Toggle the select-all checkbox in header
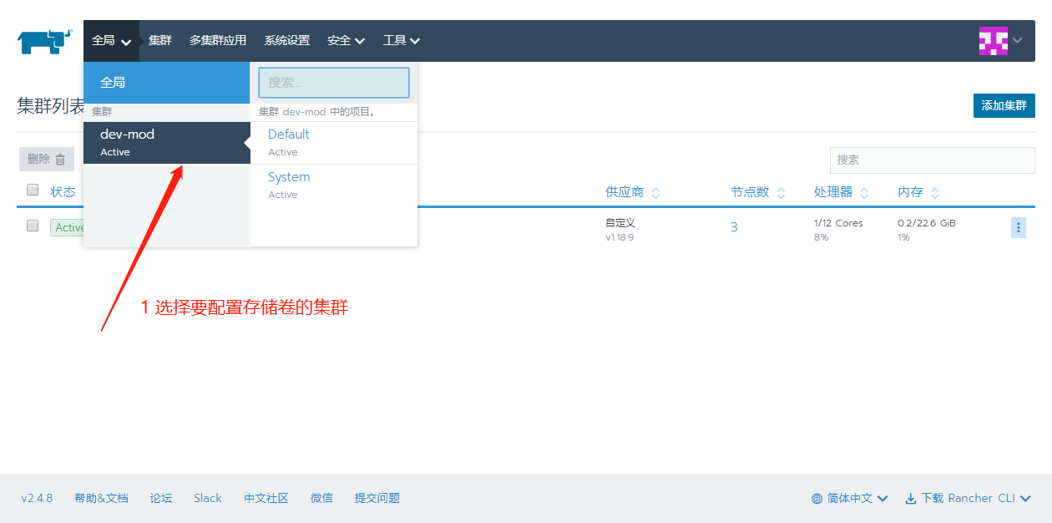This screenshot has height=523, width=1052. 32,190
